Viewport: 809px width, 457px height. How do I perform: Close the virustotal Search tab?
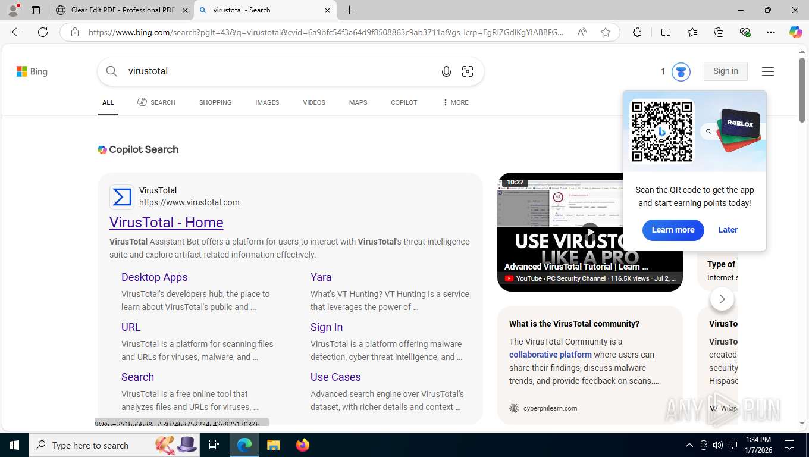click(327, 10)
